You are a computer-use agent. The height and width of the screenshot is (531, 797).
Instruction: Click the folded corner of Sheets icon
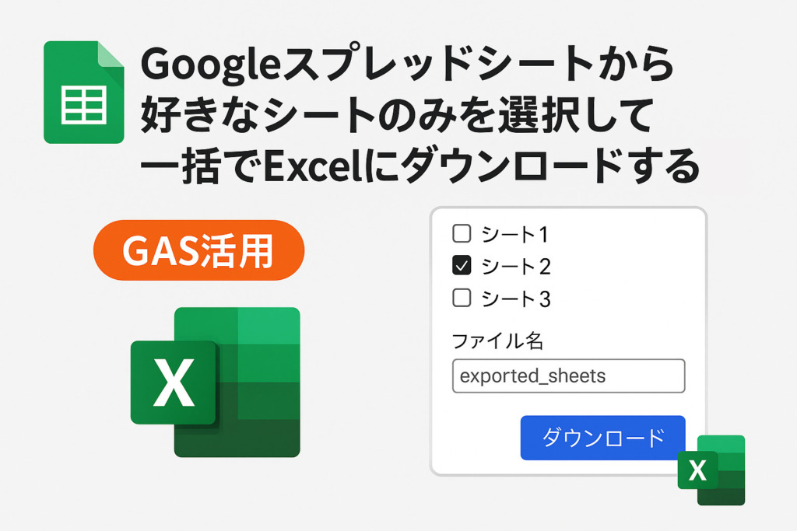[111, 54]
